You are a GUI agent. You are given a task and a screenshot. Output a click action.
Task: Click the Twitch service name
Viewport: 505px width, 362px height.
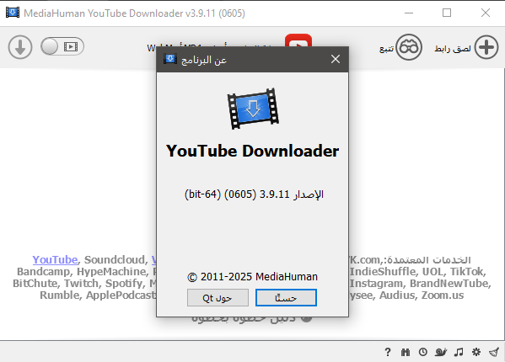[x=82, y=283]
